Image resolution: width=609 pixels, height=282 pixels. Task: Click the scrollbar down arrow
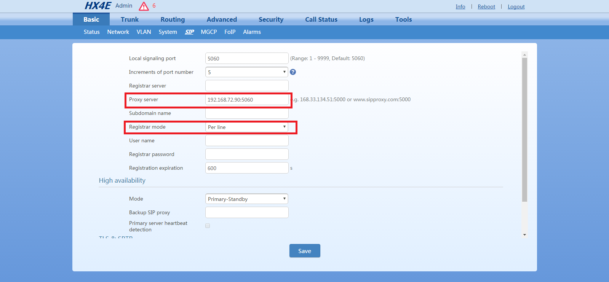tap(524, 234)
